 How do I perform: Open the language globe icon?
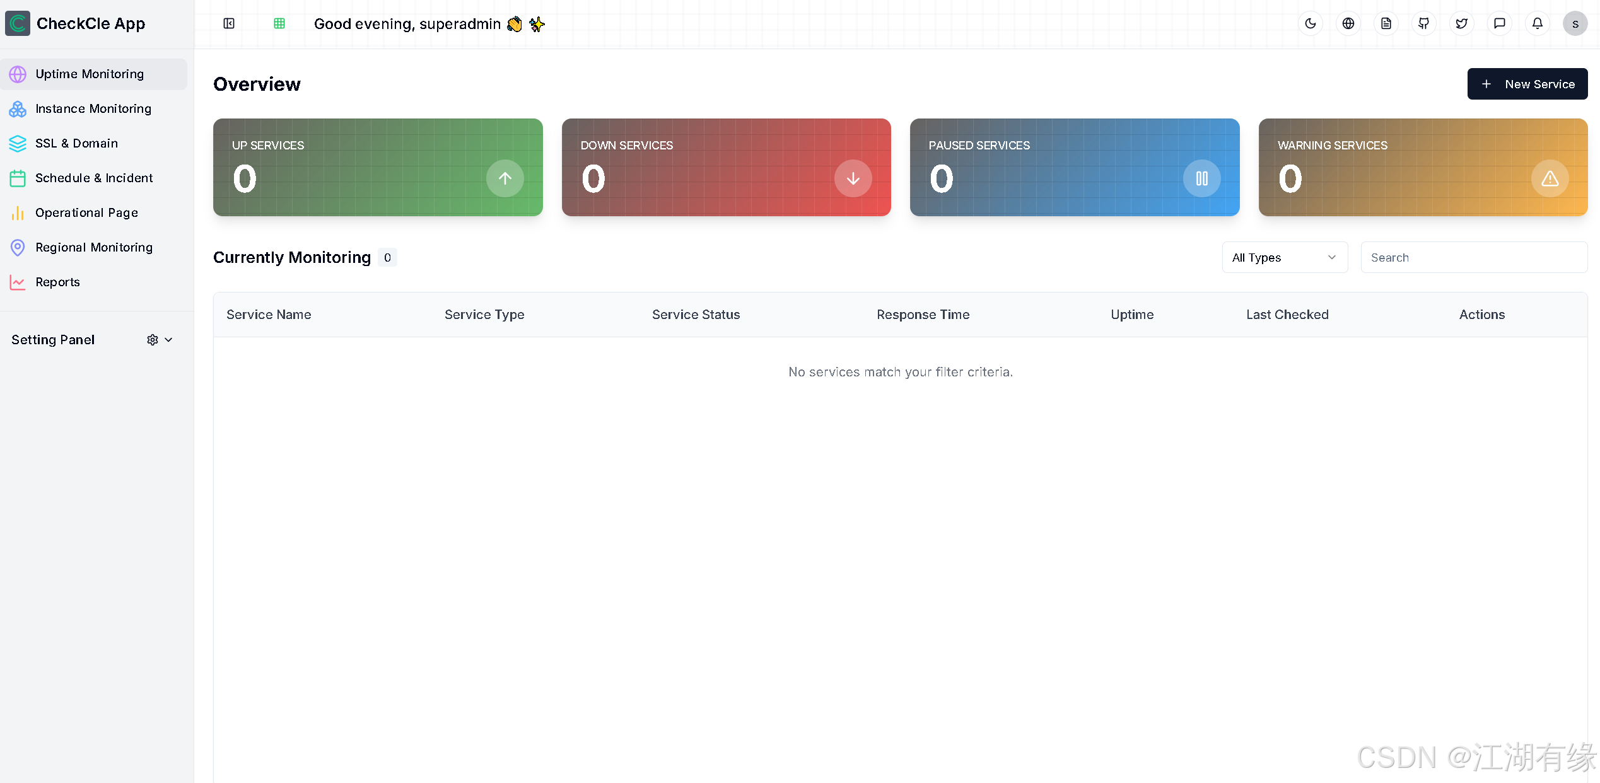[x=1348, y=24]
